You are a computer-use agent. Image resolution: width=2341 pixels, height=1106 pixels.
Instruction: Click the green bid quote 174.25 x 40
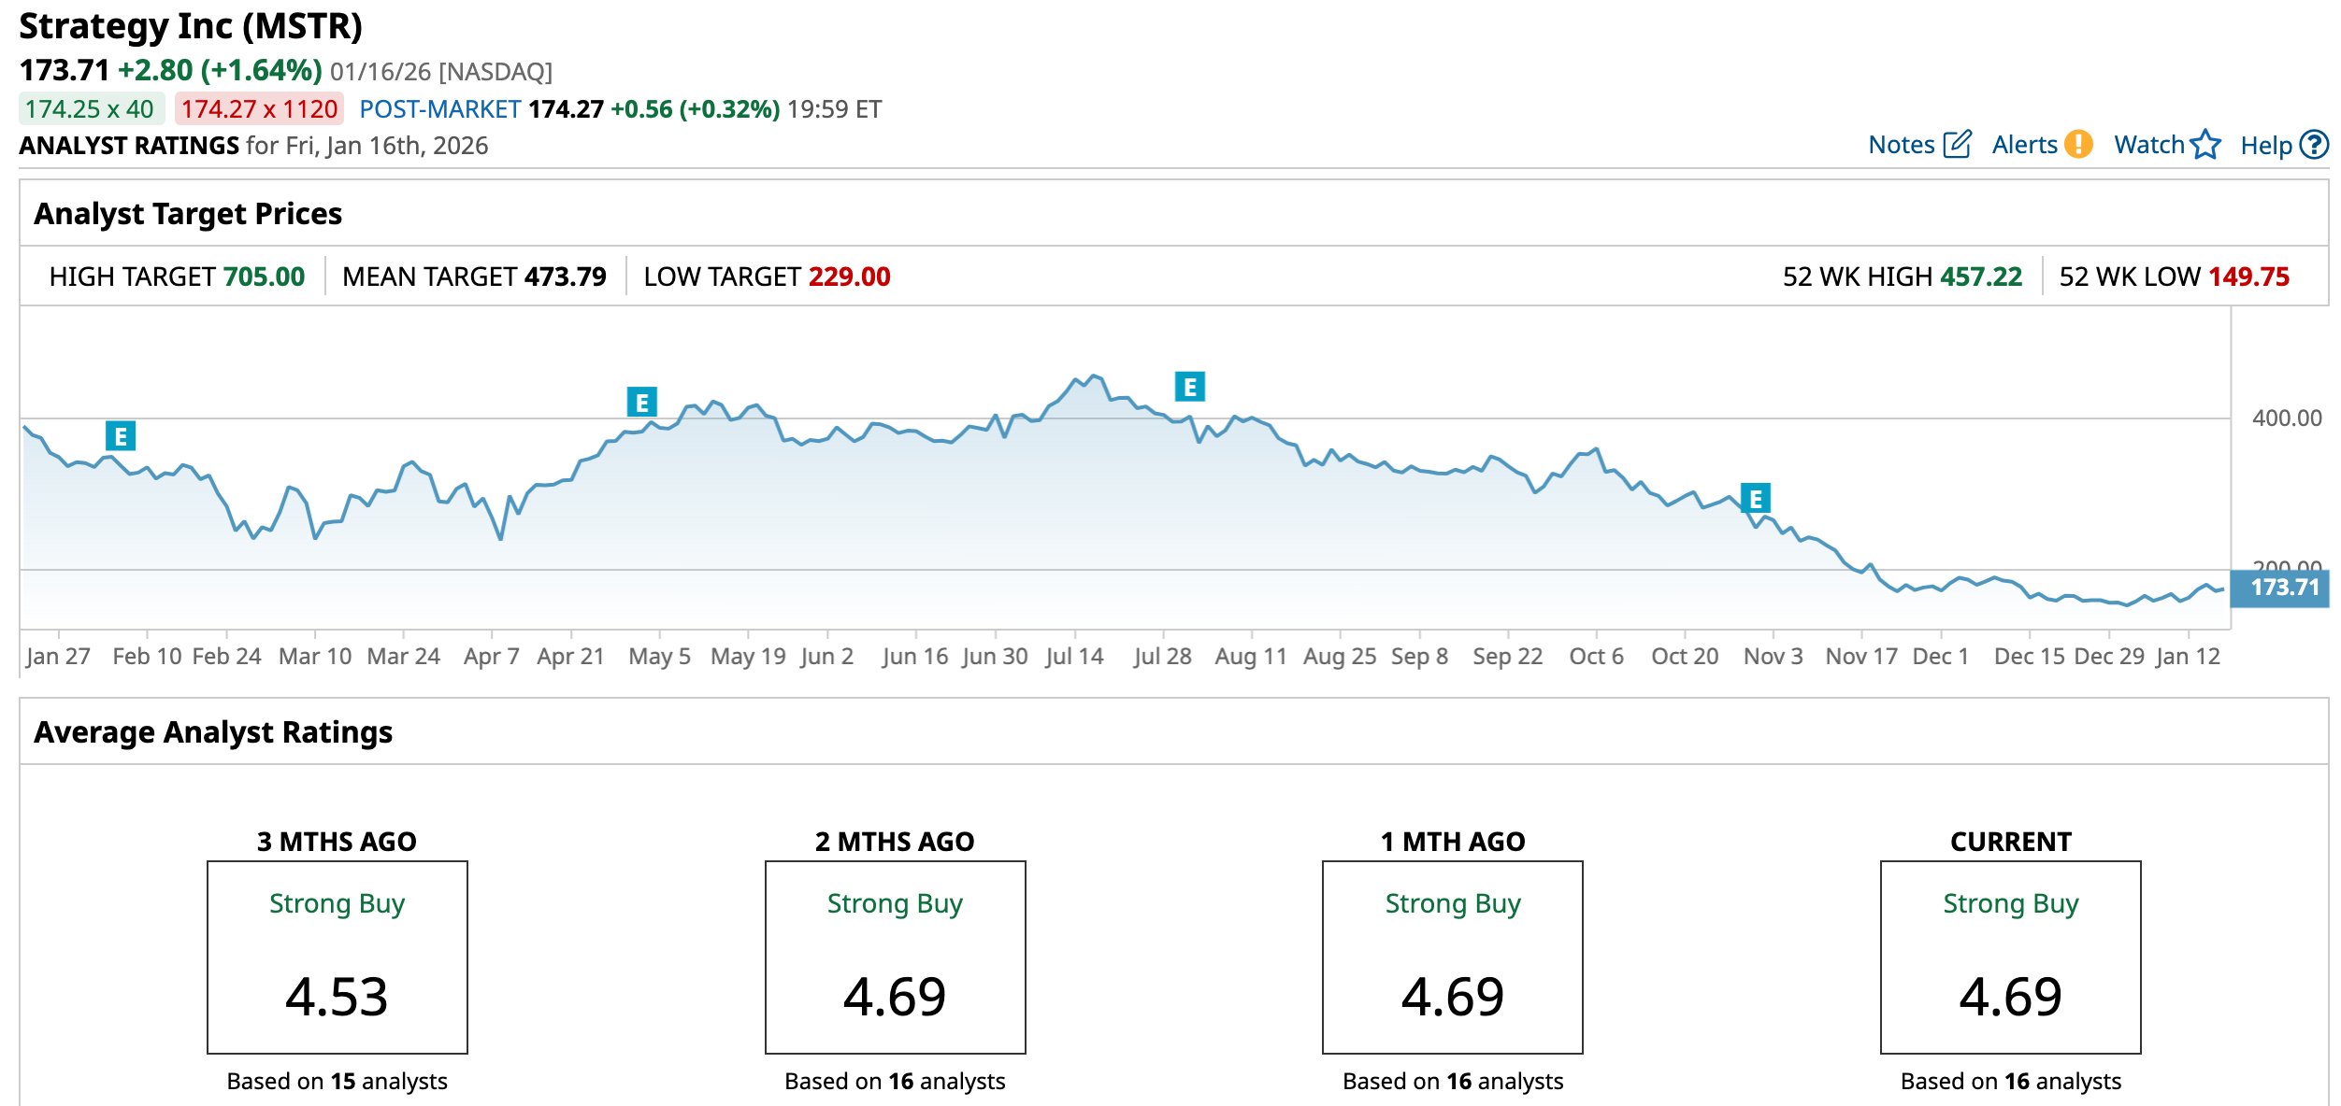coord(90,109)
